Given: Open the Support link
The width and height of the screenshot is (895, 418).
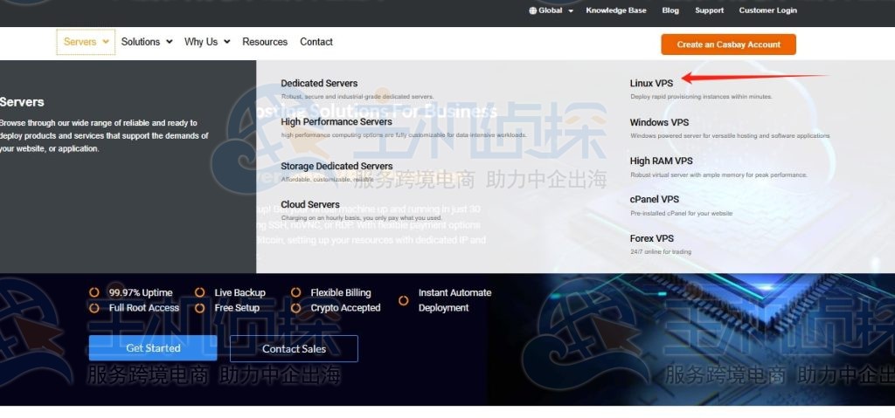Looking at the screenshot, I should coord(709,10).
